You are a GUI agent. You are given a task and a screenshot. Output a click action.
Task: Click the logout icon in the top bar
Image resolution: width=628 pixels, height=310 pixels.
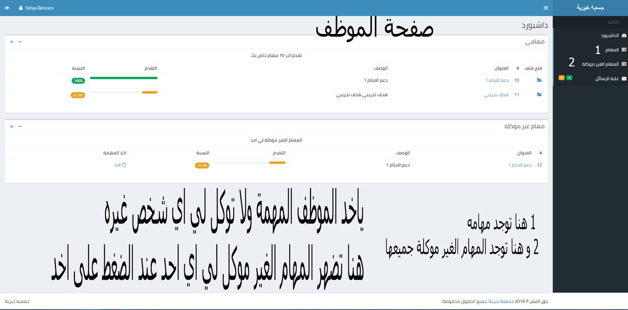7,8
